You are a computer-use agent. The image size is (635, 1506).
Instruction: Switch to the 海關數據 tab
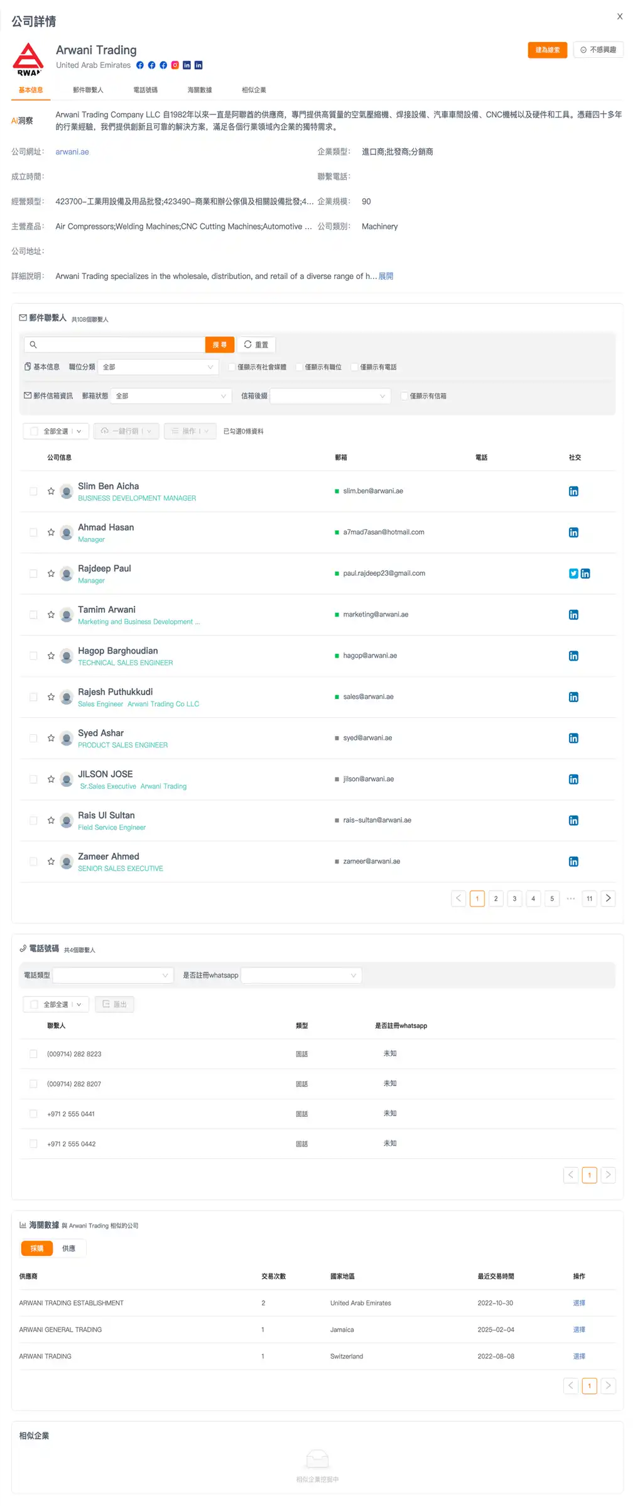pyautogui.click(x=200, y=90)
